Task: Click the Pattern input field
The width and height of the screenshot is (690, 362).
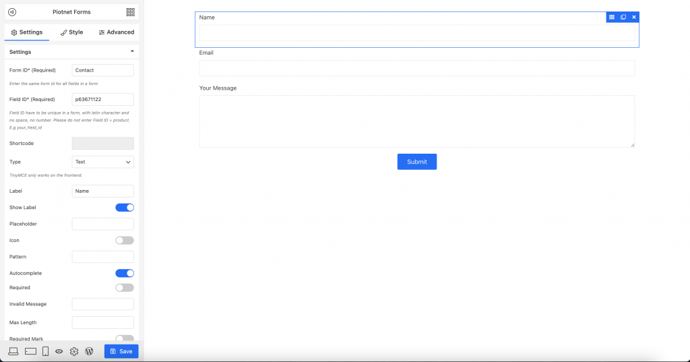Action: (x=103, y=257)
